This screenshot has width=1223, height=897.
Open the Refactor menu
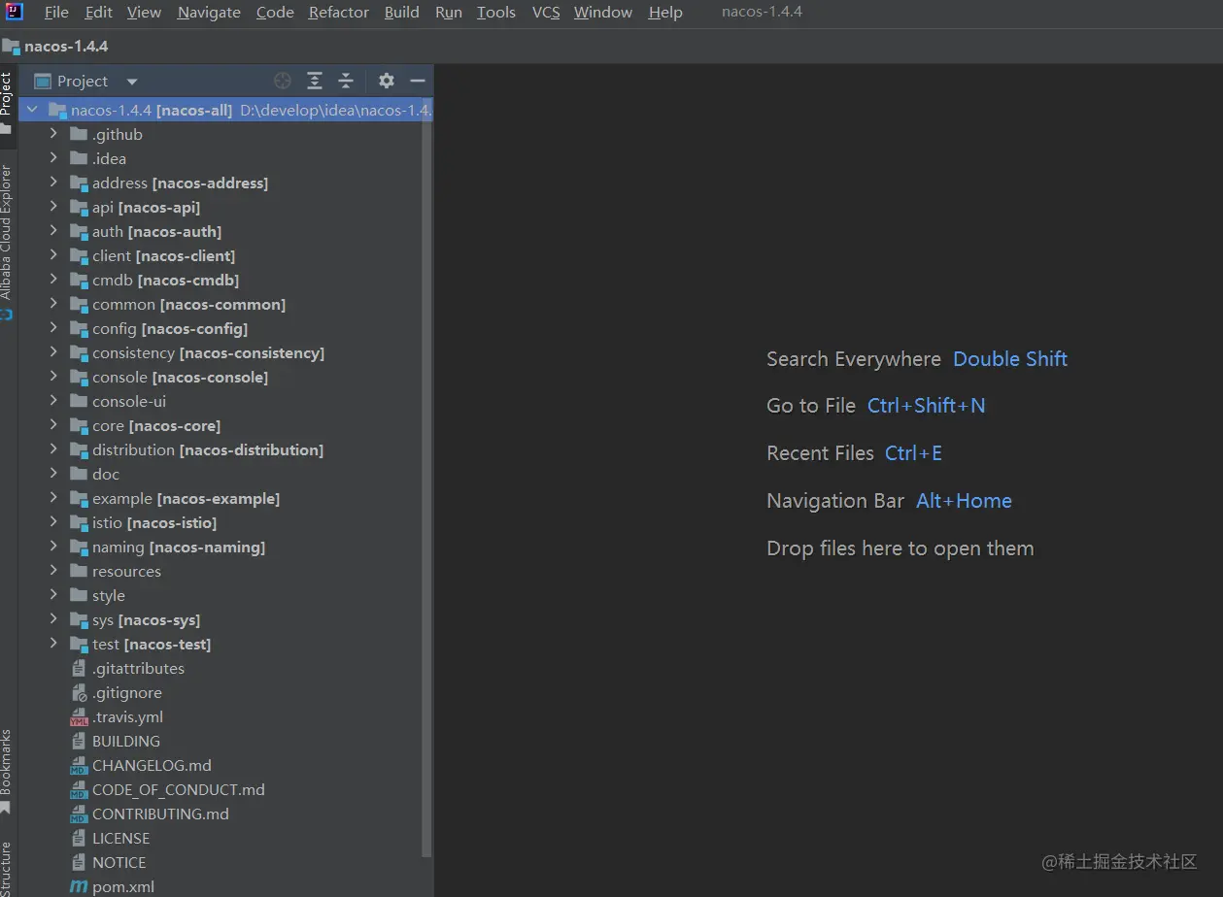(338, 12)
